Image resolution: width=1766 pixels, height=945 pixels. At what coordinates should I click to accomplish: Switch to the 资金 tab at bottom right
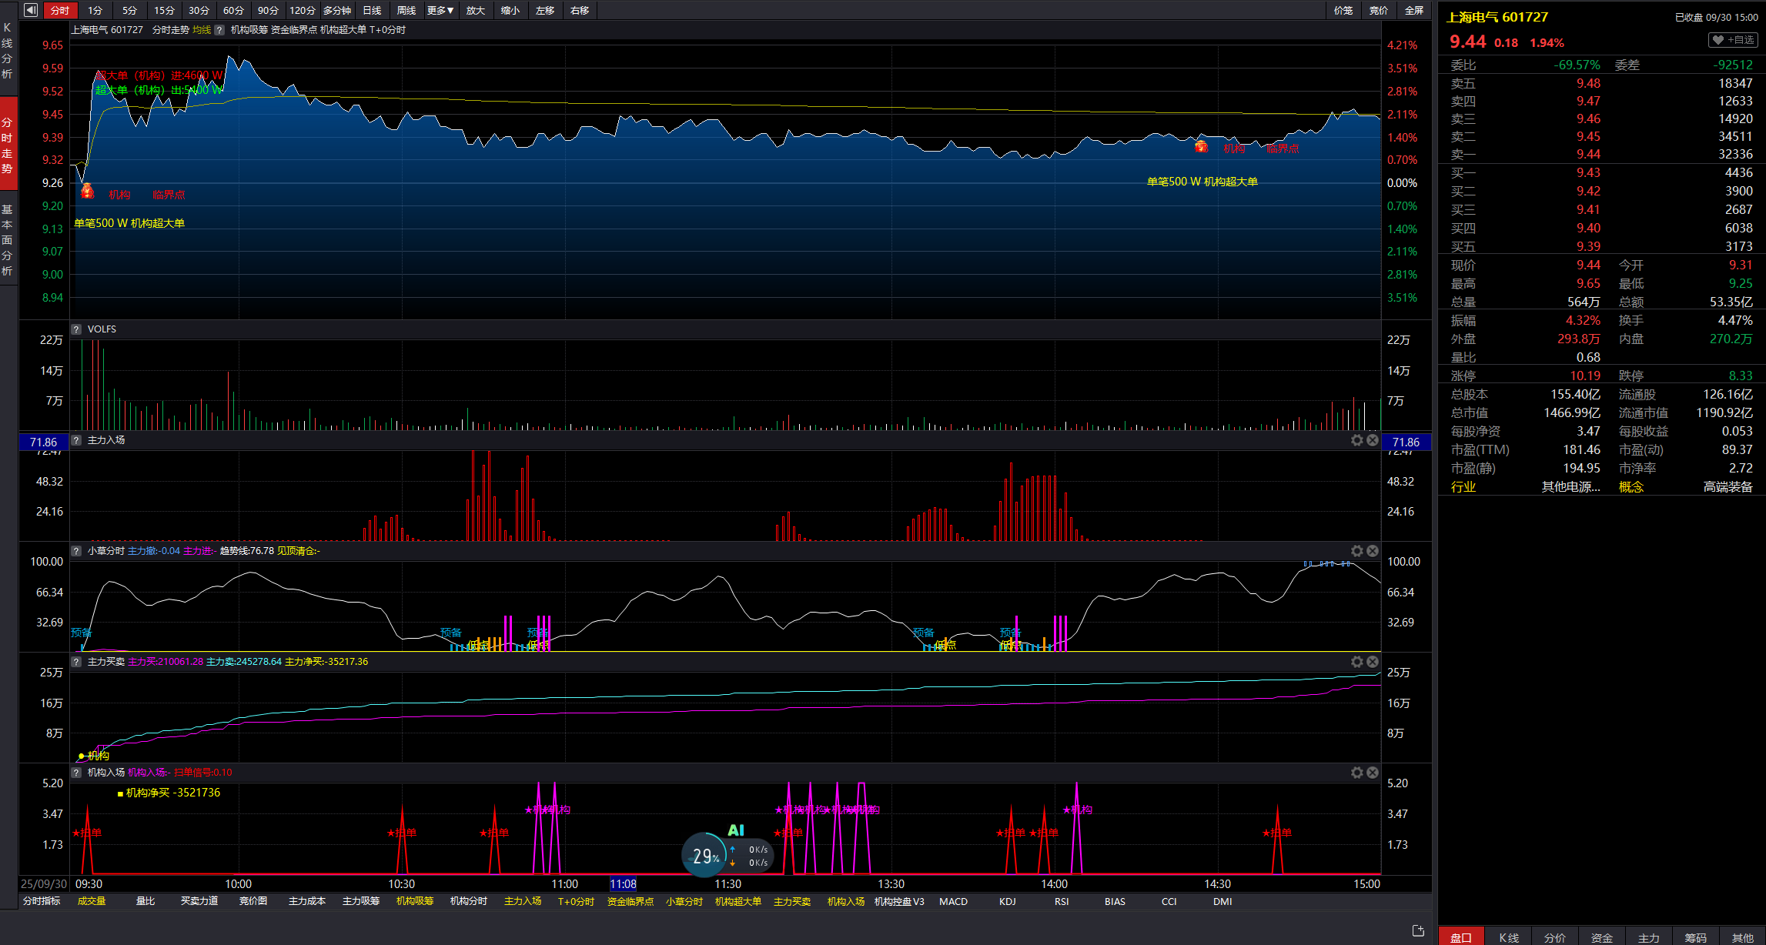pos(1601,937)
